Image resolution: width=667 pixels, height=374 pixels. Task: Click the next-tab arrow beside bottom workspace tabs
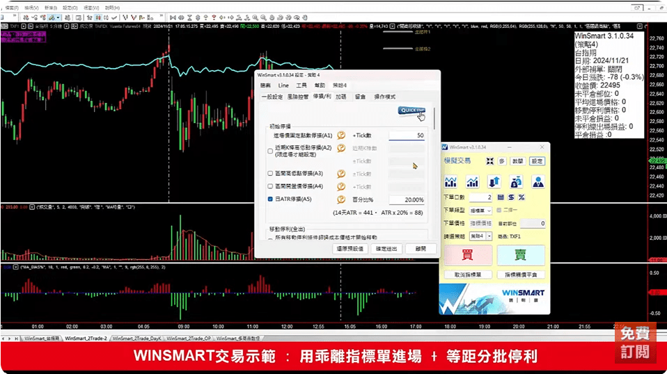click(10, 339)
